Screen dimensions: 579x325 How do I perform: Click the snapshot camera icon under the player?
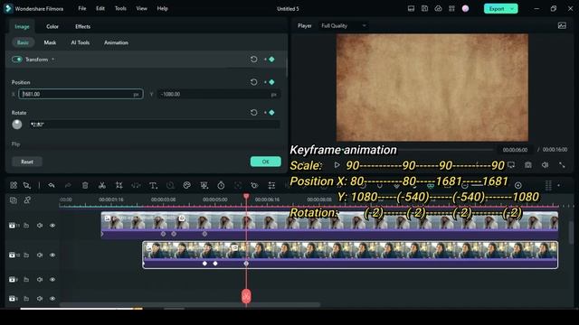click(x=528, y=165)
